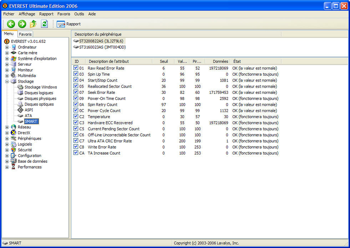Sort by the Données column header
Image resolution: width=350 pixels, height=248 pixels.
point(217,61)
